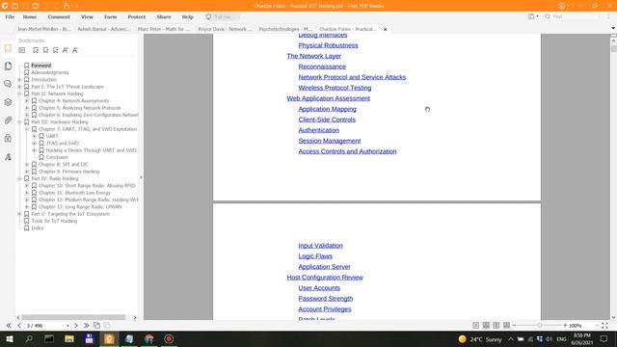Click the zoom out minus button
Screen dimensions: 617x347
514,326
